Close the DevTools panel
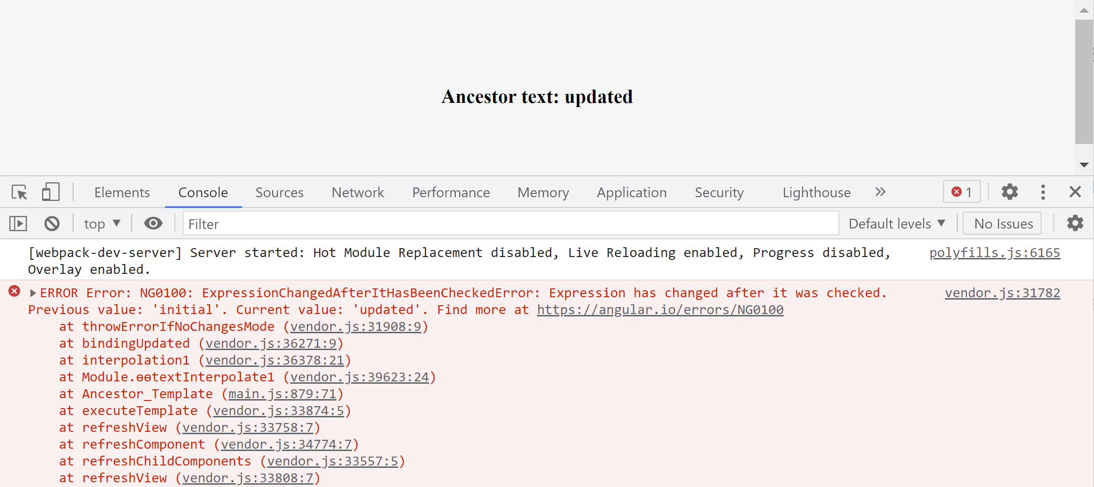The height and width of the screenshot is (487, 1094). coord(1075,192)
